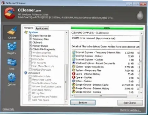Select the Google Chrome - Internet Cache icon
Image resolution: width=148 pixels, height=115 pixels.
point(73,84)
